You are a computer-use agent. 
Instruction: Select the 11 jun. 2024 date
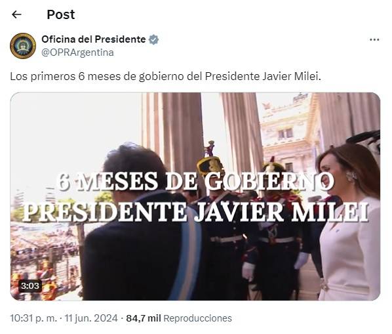point(91,318)
